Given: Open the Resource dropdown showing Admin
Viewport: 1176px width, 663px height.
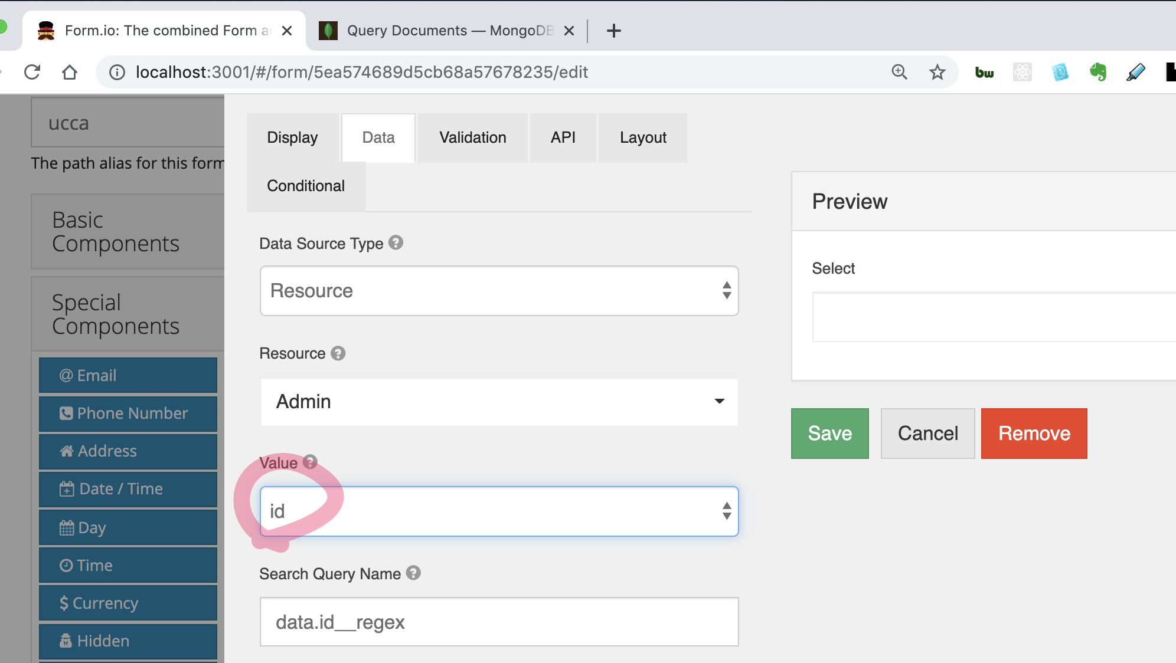Looking at the screenshot, I should coord(499,402).
